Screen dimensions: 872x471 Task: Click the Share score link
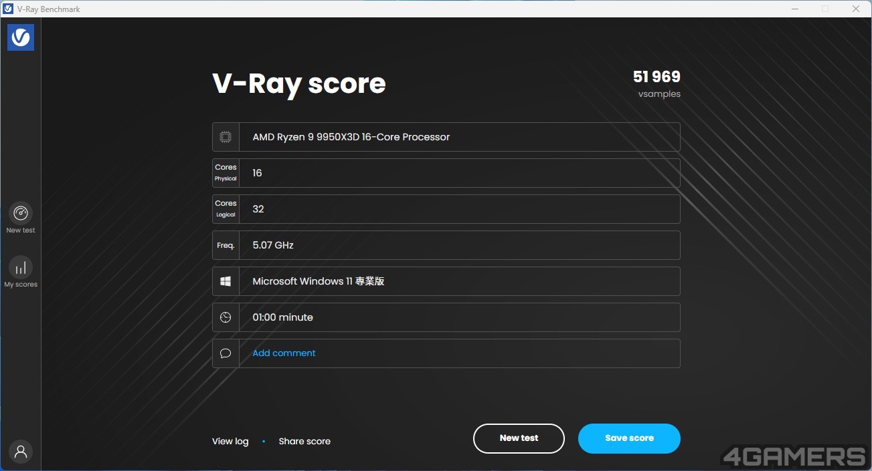pos(304,441)
